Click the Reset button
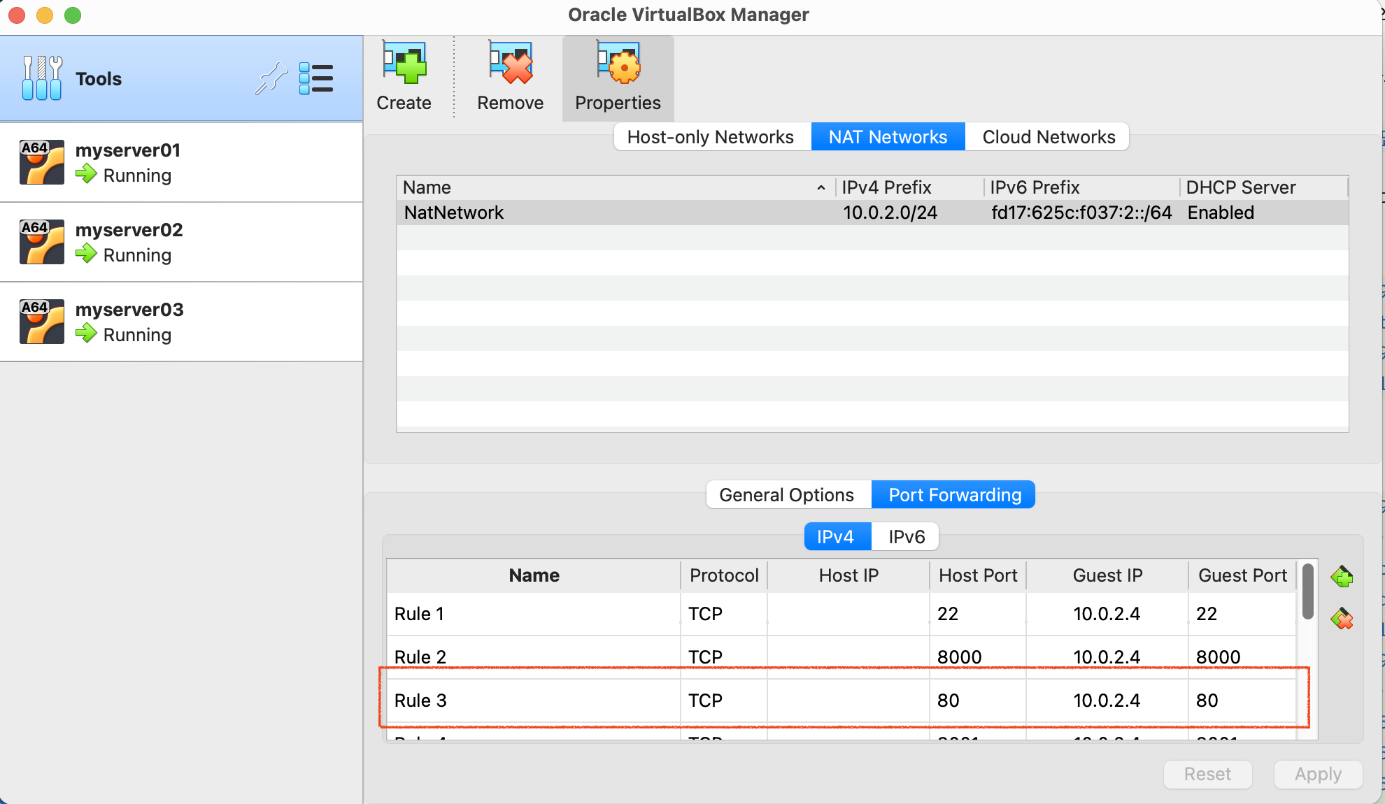Image resolution: width=1385 pixels, height=804 pixels. 1207,774
